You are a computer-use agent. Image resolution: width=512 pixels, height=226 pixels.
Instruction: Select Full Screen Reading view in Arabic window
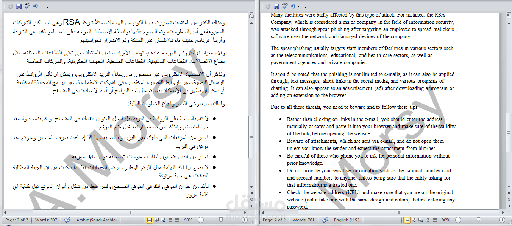157,220
